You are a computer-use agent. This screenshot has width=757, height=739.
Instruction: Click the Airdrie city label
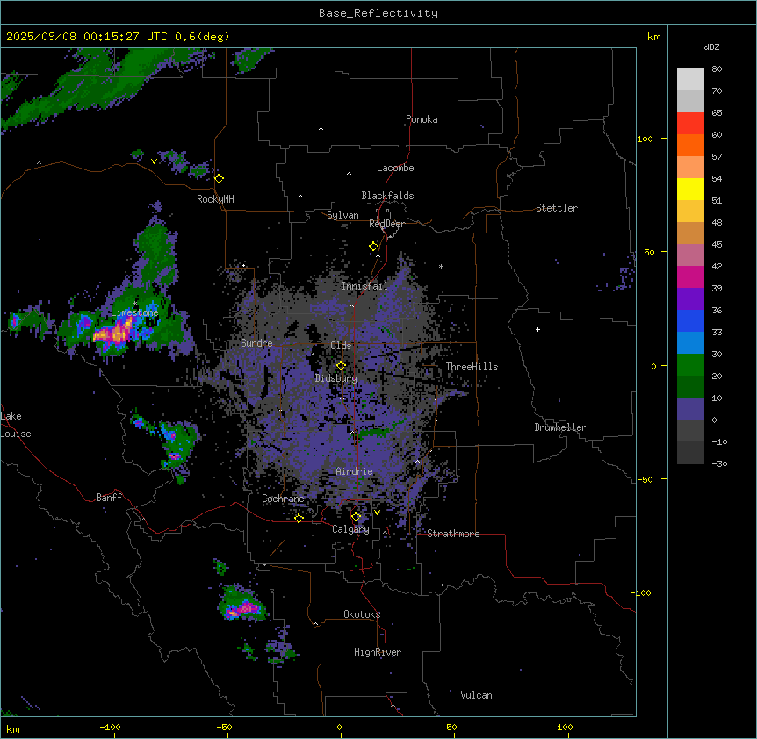[x=354, y=471]
